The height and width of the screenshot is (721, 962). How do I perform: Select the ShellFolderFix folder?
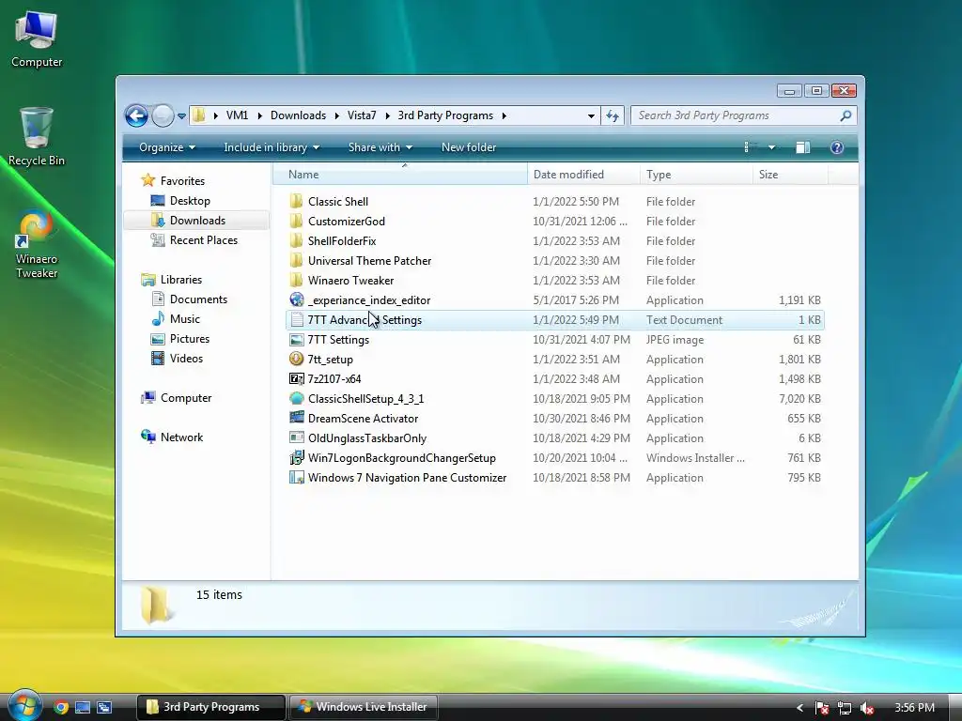pos(555,241)
